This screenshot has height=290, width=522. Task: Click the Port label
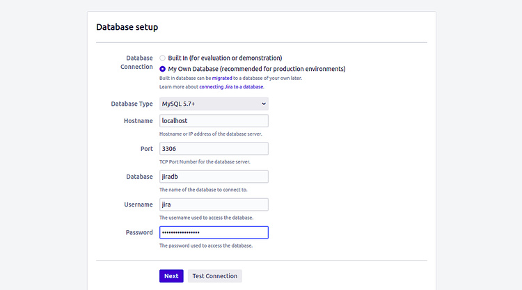146,149
